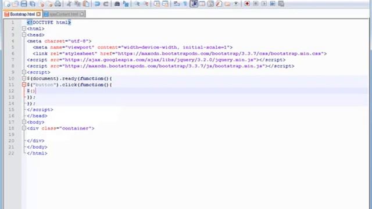Click the synchronize horizontal scrolling icon
This screenshot has height=209, width=372.
click(x=165, y=3)
